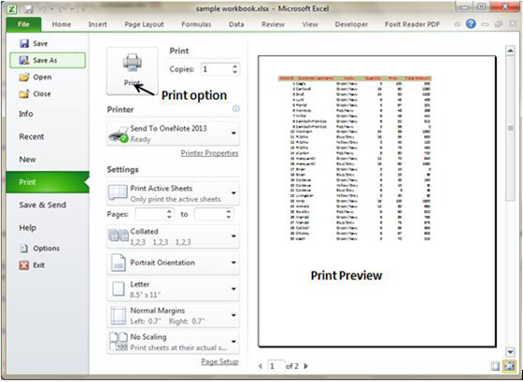523x382 pixels.
Task: Open the Normal Margins dropdown
Action: coord(173,316)
